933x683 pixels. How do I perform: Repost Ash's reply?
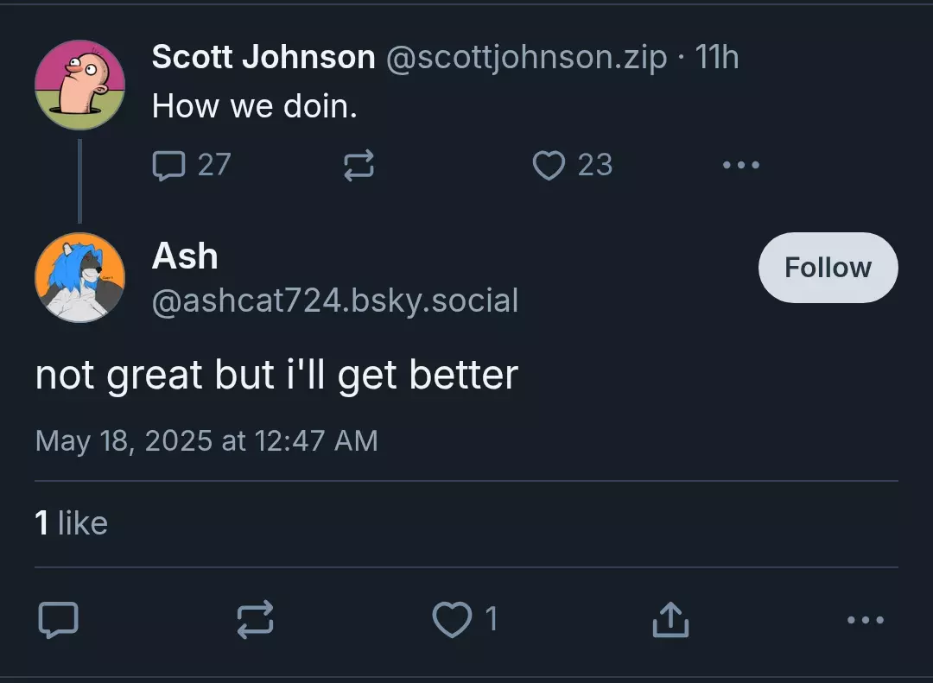click(255, 620)
